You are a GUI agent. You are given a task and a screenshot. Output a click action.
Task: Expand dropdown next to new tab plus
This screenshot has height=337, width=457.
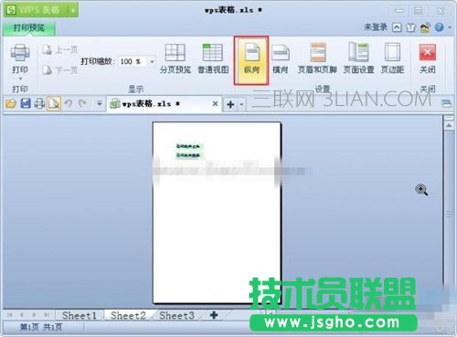[x=241, y=104]
